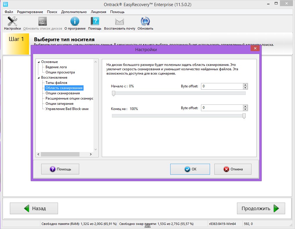Click the Обновить globe icon
The width and height of the screenshot is (295, 229).
pos(145,22)
